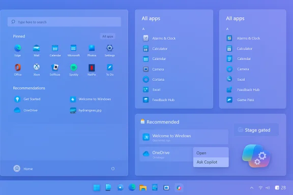This screenshot has height=195, width=293.
Task: Launch the Netflix pinned app
Action: tap(92, 70)
